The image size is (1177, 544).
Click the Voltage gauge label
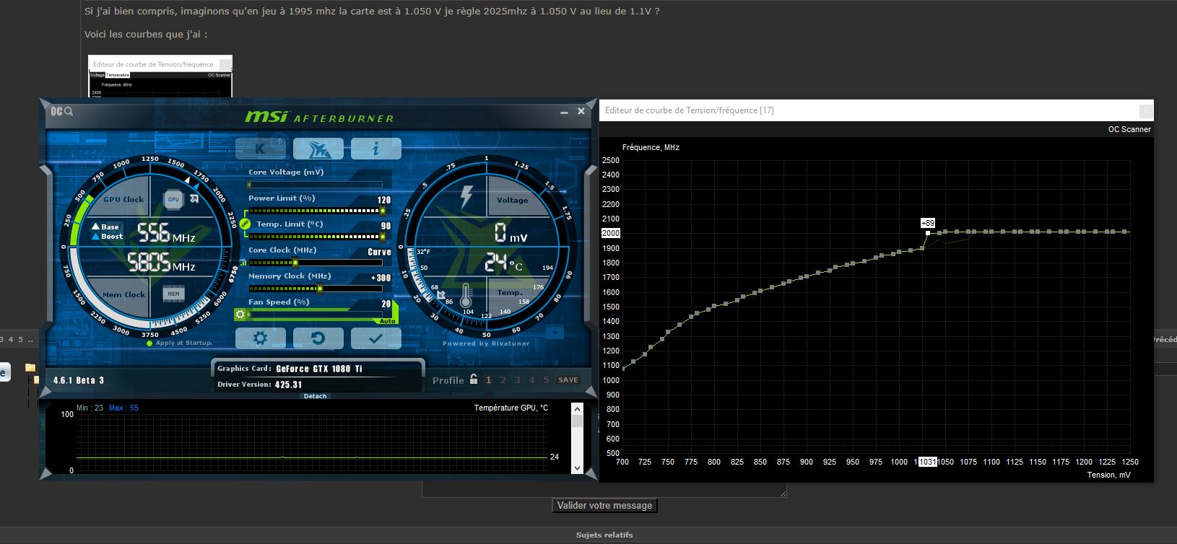click(512, 200)
